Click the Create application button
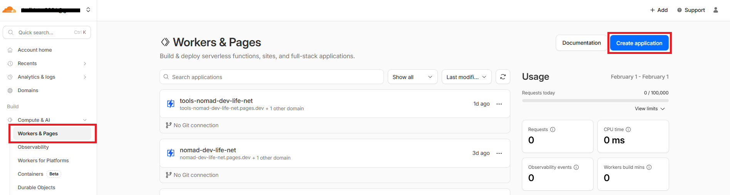Image resolution: width=730 pixels, height=195 pixels. (x=639, y=43)
